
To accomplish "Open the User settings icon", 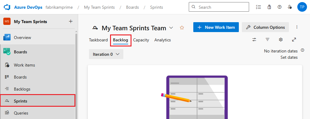I will click(290, 7).
